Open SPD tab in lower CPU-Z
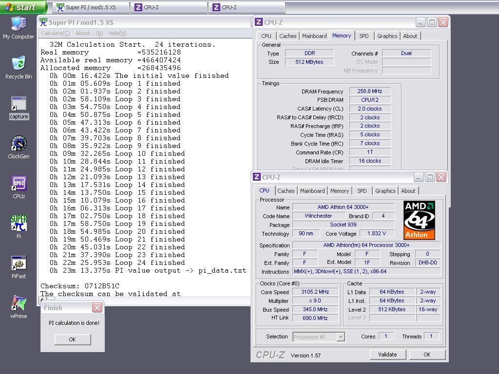499x374 pixels. pyautogui.click(x=362, y=191)
